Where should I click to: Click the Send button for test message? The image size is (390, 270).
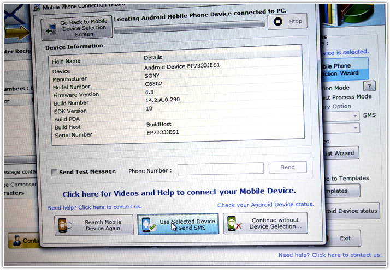[x=287, y=167]
